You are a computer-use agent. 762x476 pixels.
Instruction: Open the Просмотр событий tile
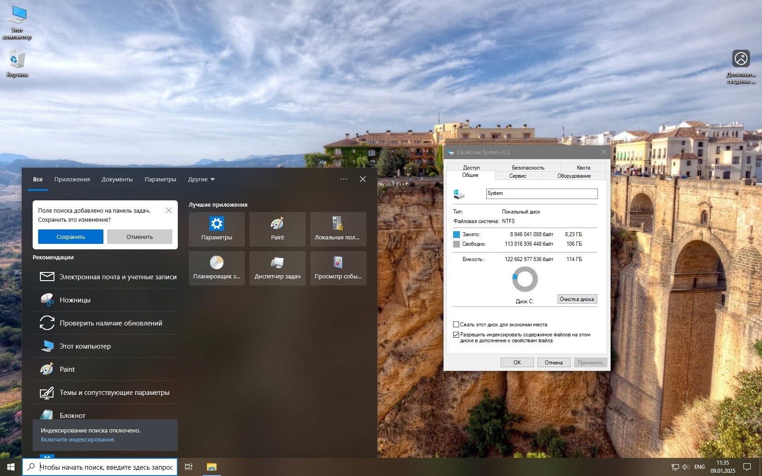pyautogui.click(x=338, y=268)
